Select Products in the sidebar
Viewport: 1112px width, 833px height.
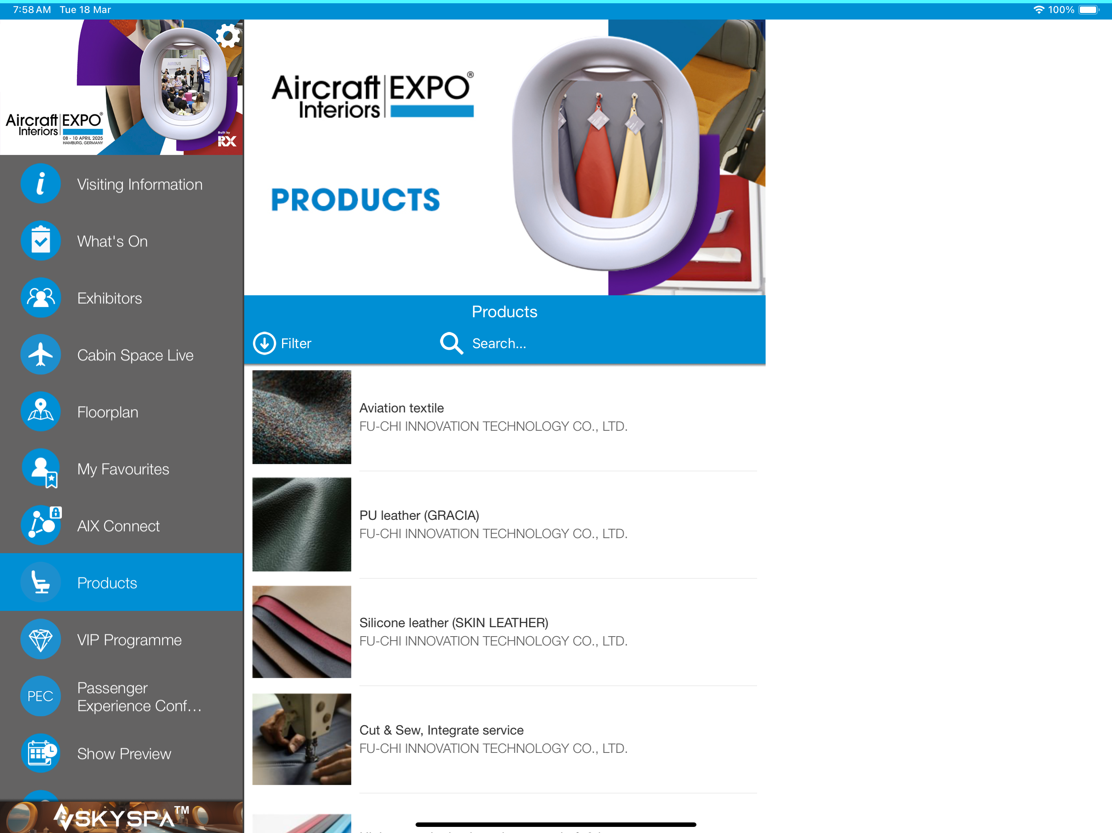tap(122, 583)
